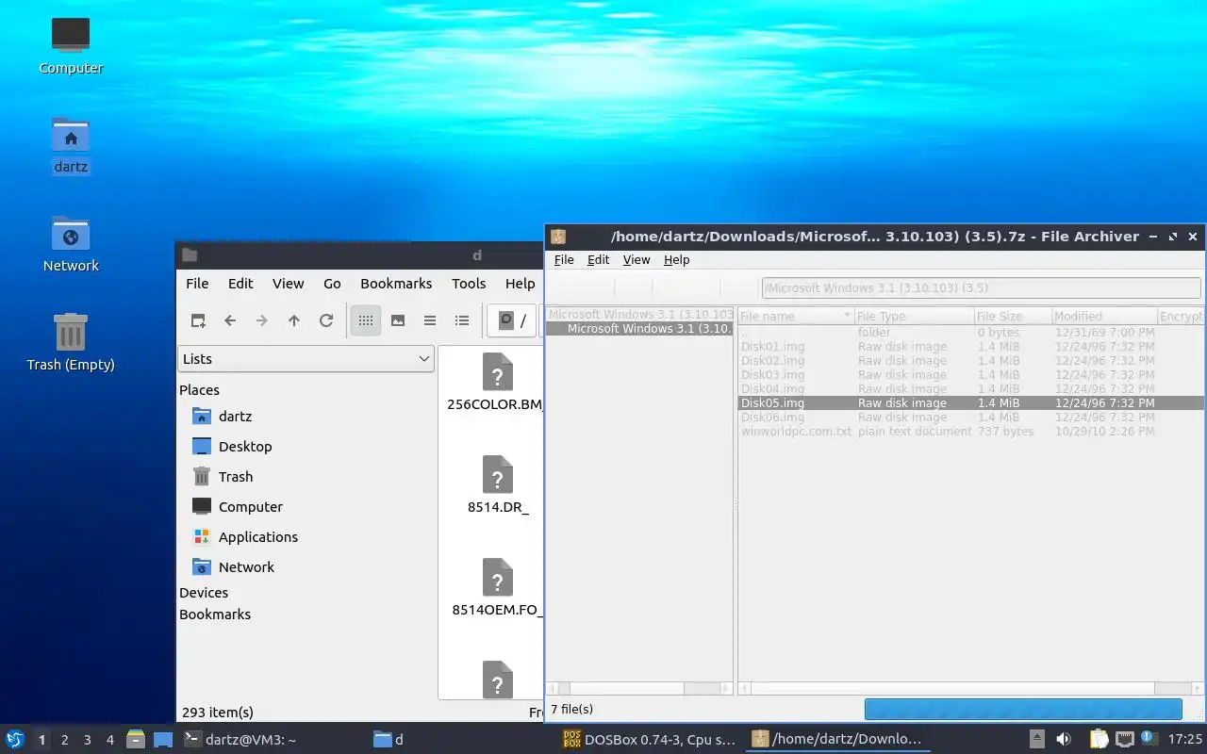Switch file manager to compact list view
1207x754 pixels.
(430, 320)
